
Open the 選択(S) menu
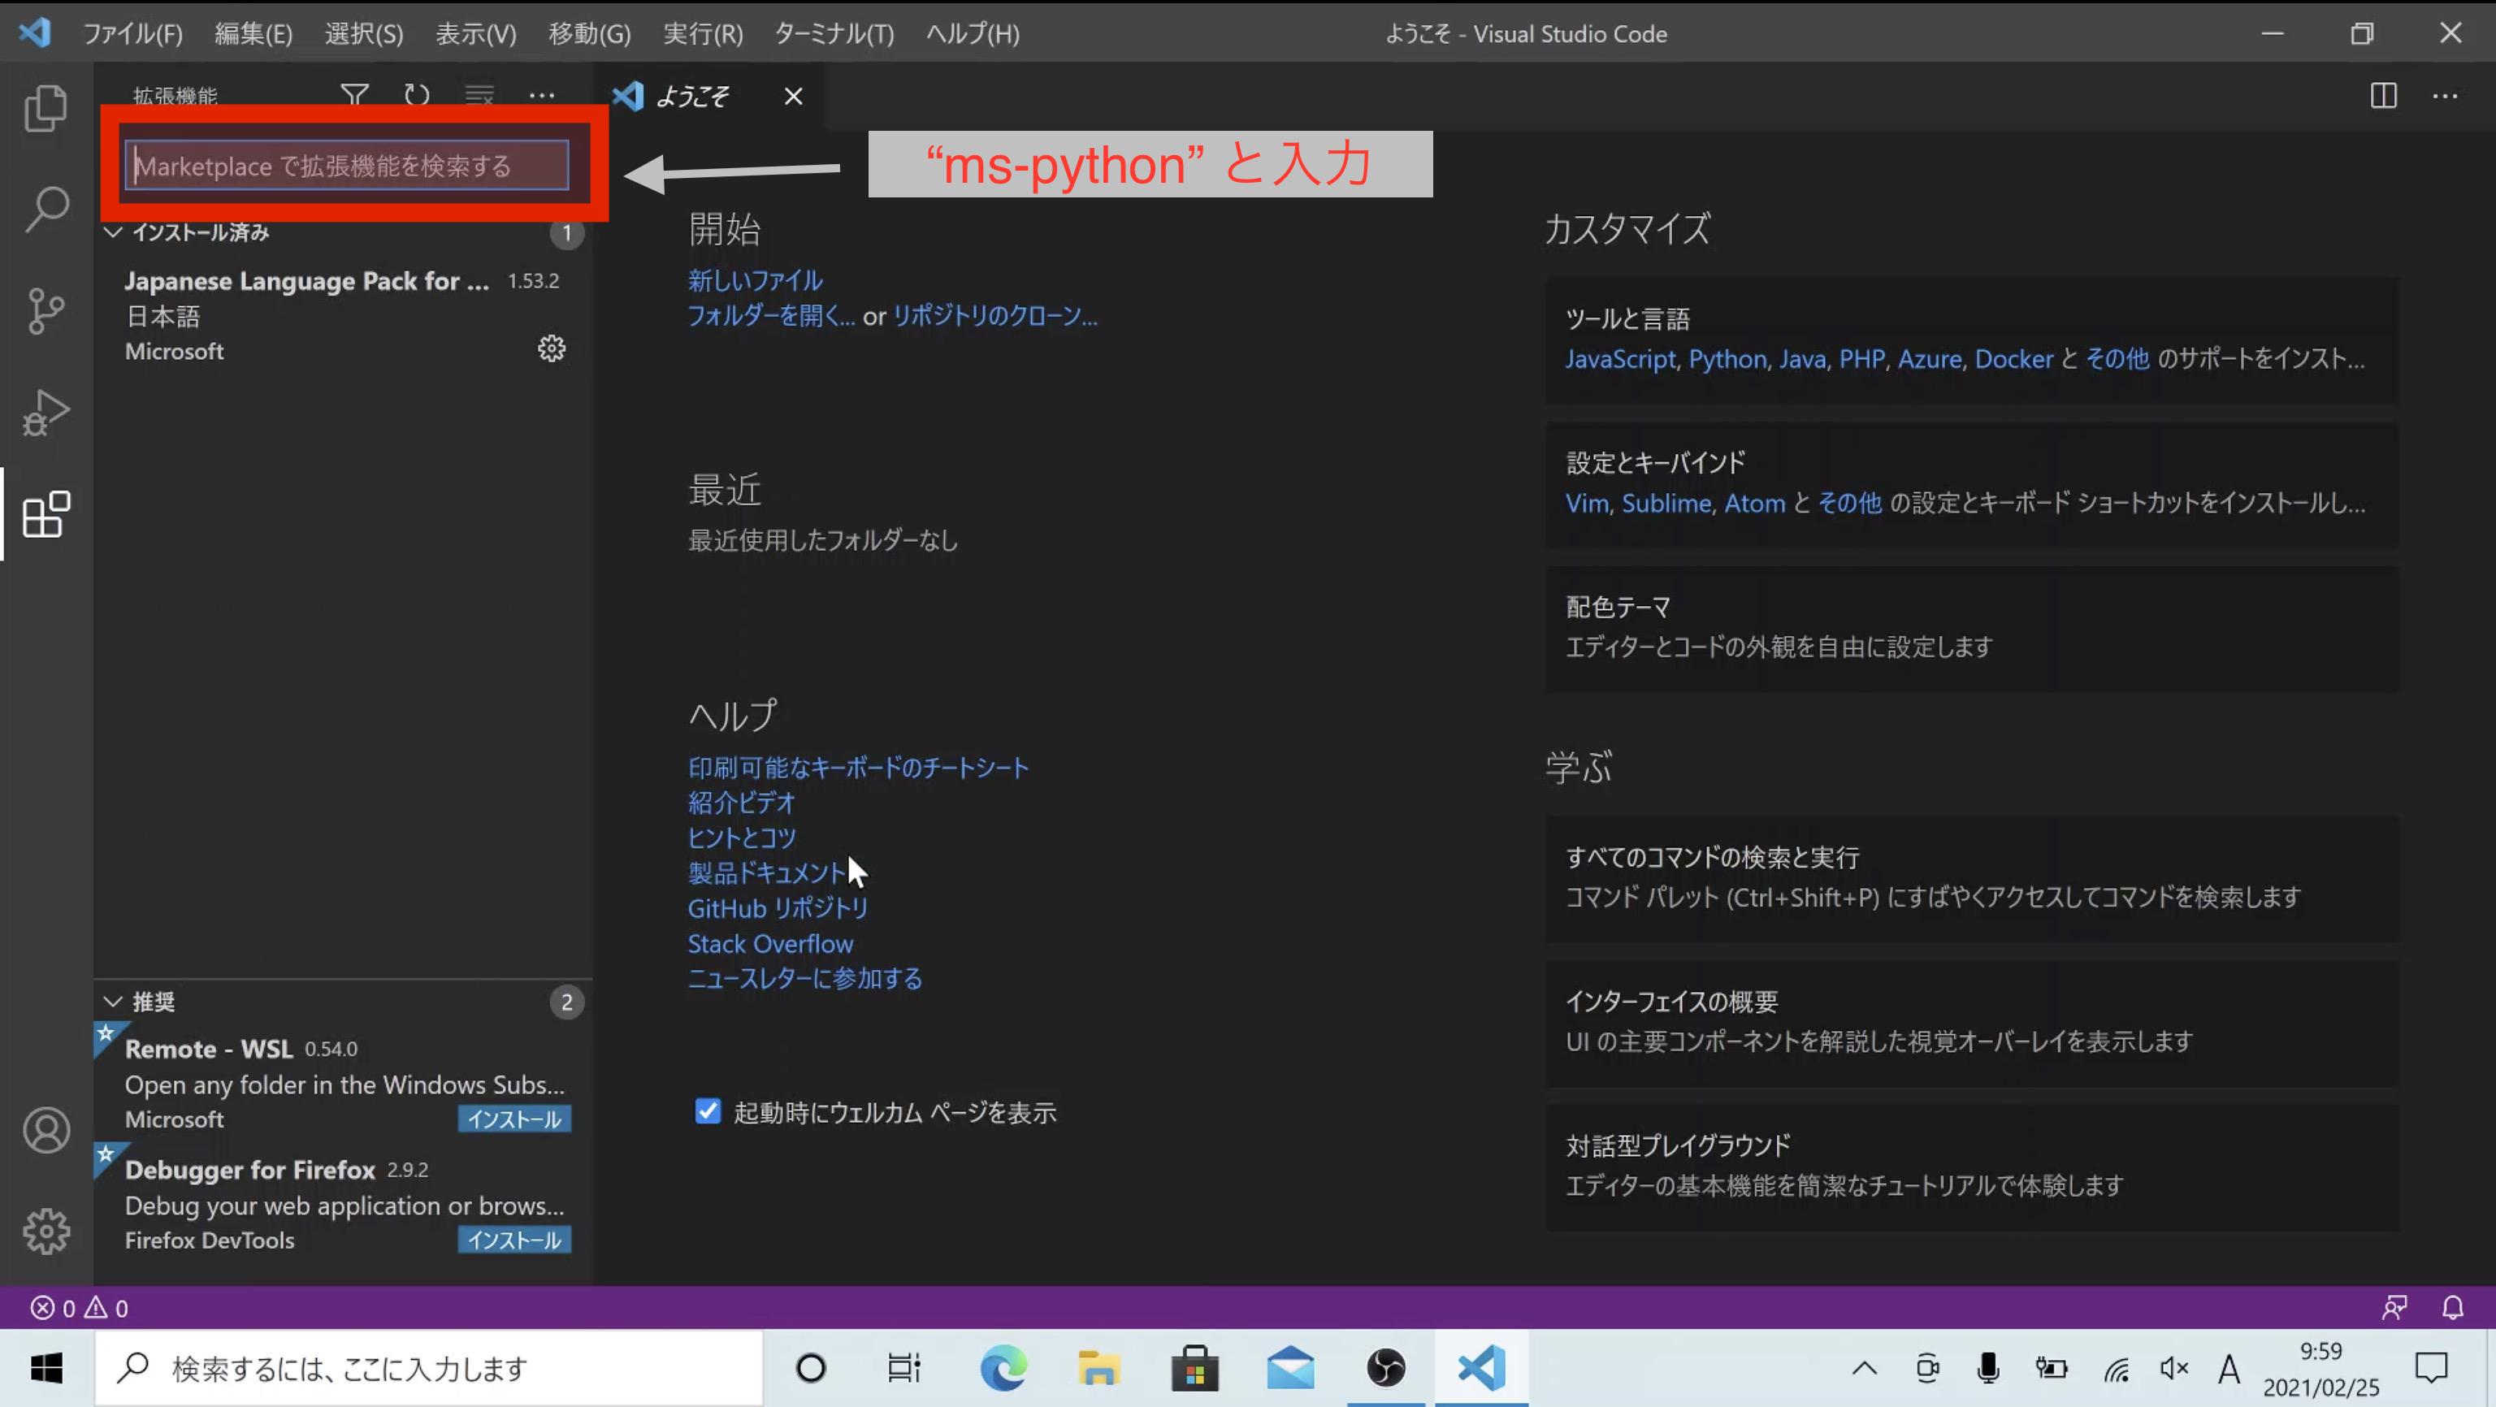coord(363,34)
